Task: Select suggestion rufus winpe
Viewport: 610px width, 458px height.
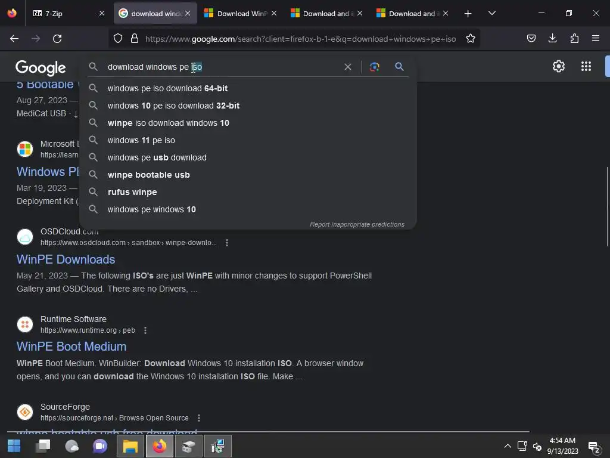Action: pos(248,192)
